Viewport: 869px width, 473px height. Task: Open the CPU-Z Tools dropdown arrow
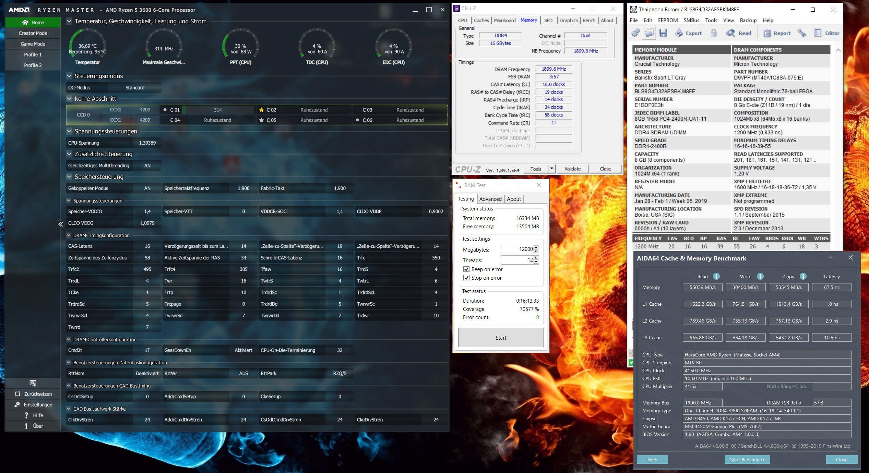551,169
